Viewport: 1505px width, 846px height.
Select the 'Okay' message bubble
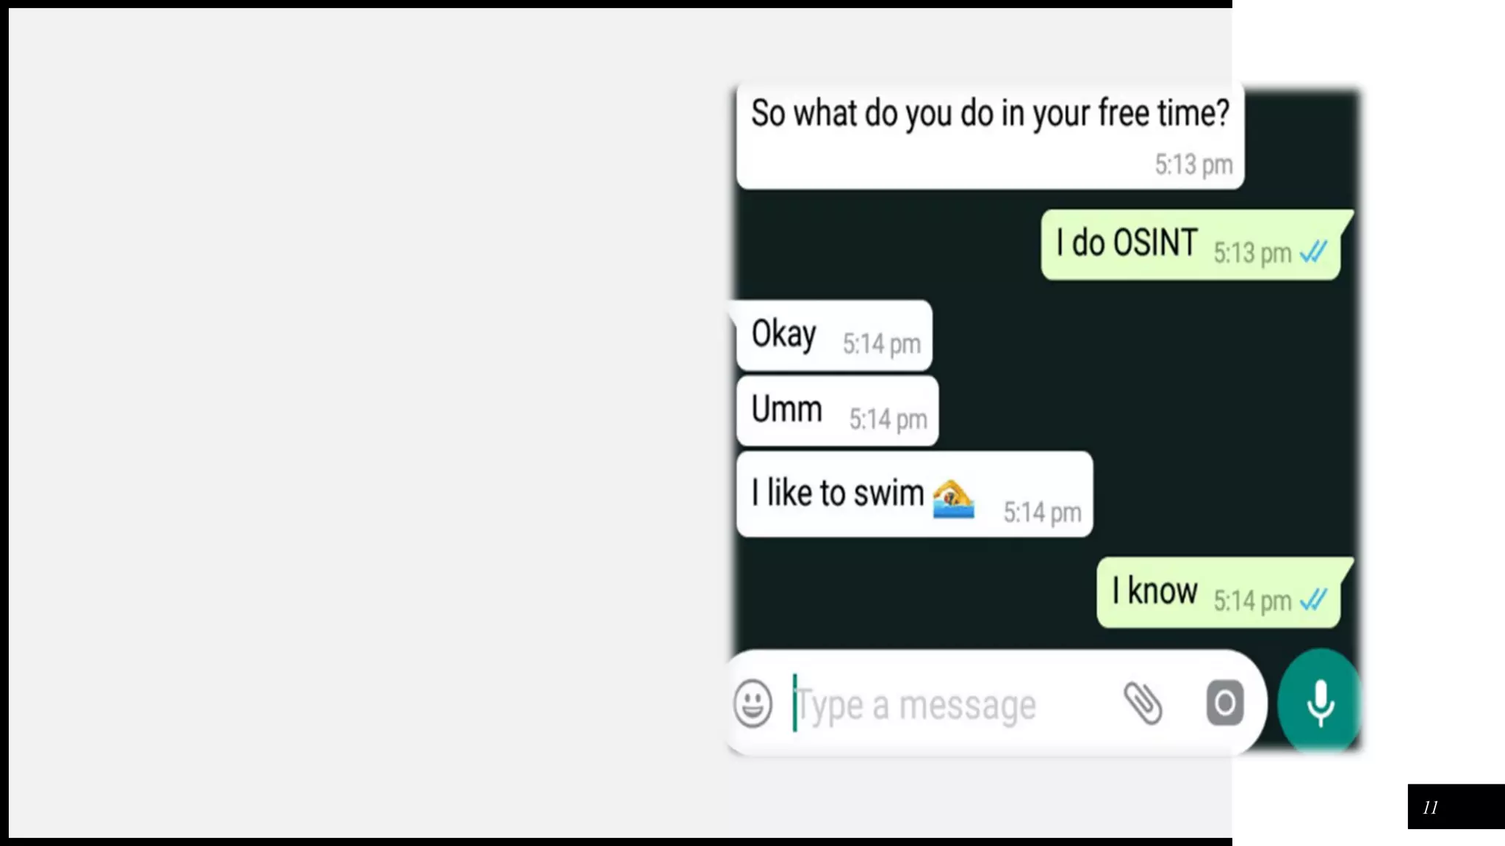(x=833, y=335)
